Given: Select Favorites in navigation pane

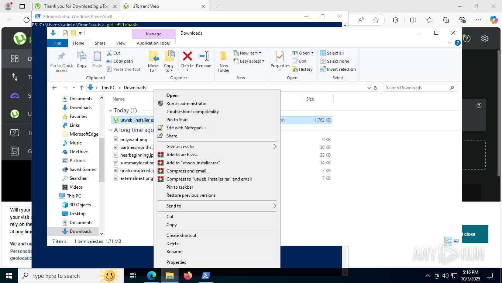Looking at the screenshot, I should pyautogui.click(x=78, y=116).
